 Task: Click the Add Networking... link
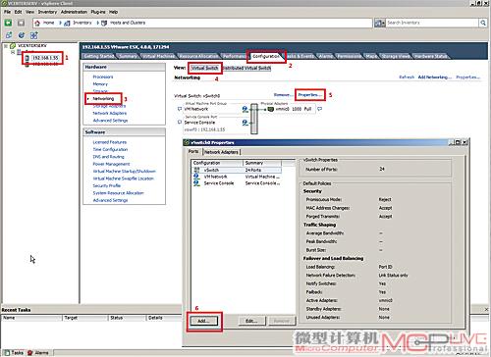[x=434, y=77]
